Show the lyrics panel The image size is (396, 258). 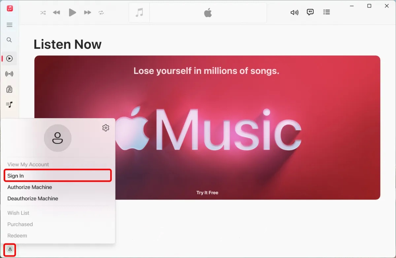coord(310,12)
